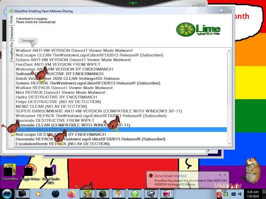
Task: Launch Windows Media Player from taskbar
Action: point(38,194)
